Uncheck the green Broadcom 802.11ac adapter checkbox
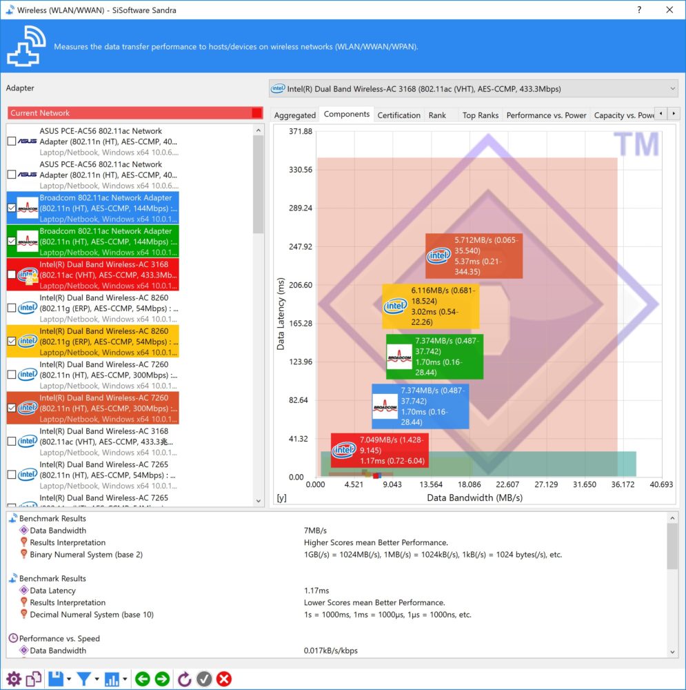Screen dimensions: 686x690 click(x=12, y=241)
